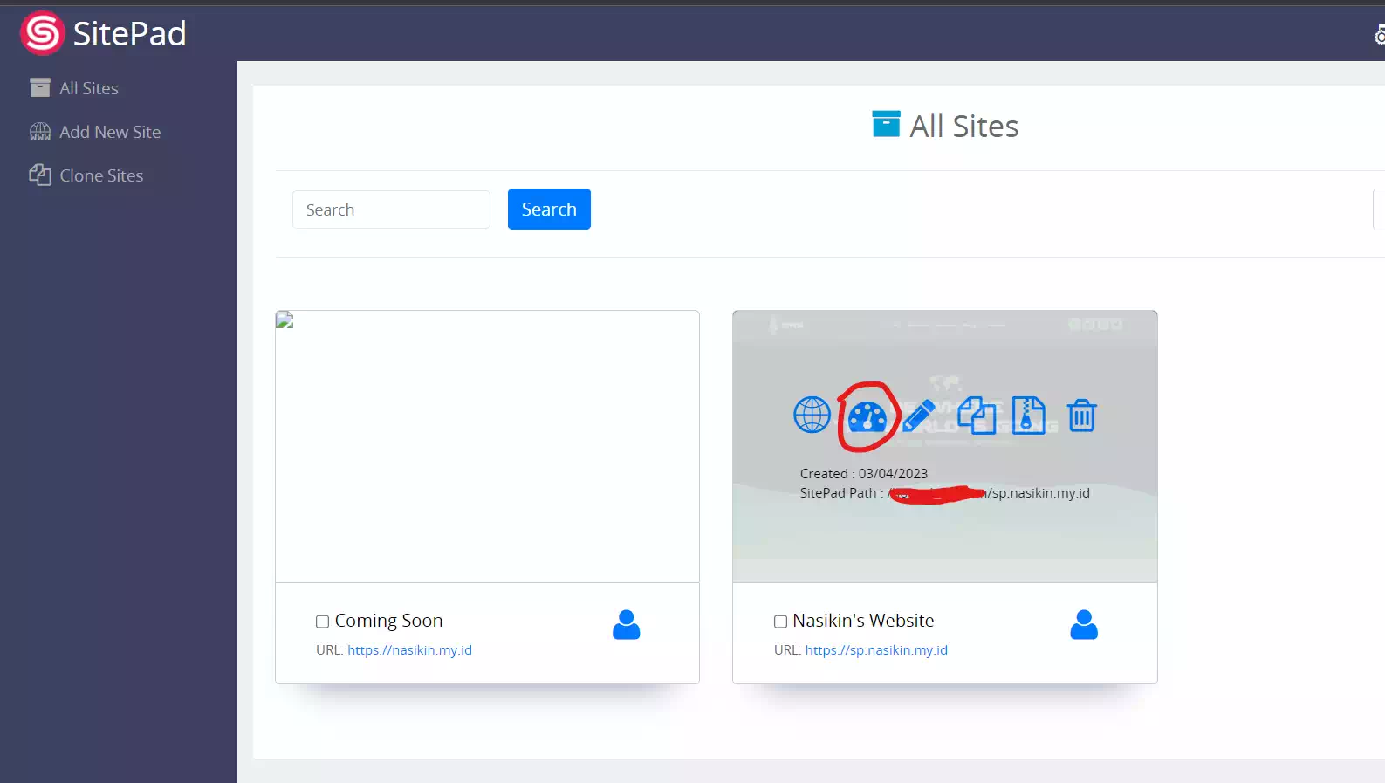Click the Coming Soon site thumbnail
The height and width of the screenshot is (783, 1385).
[487, 447]
